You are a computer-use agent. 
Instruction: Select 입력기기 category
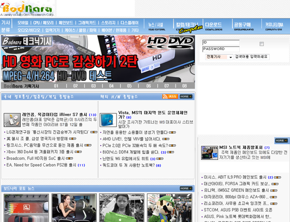[x=53, y=30]
